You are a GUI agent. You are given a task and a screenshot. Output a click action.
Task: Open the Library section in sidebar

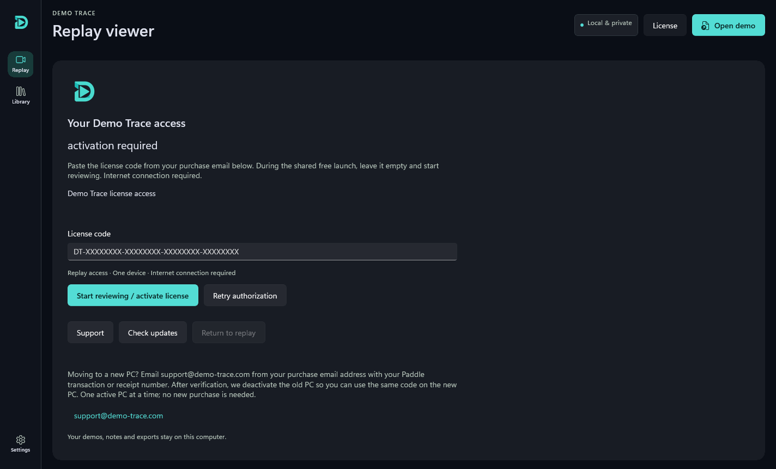(x=21, y=95)
